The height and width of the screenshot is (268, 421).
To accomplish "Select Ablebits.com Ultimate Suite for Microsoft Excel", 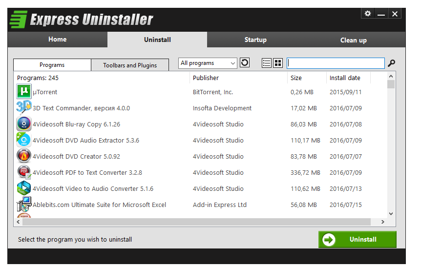I will (99, 205).
